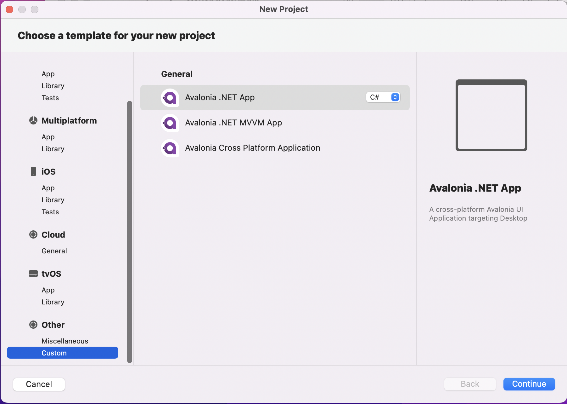The image size is (567, 404).
Task: Click the Avalonia Cross Platform Application icon
Action: coord(170,148)
